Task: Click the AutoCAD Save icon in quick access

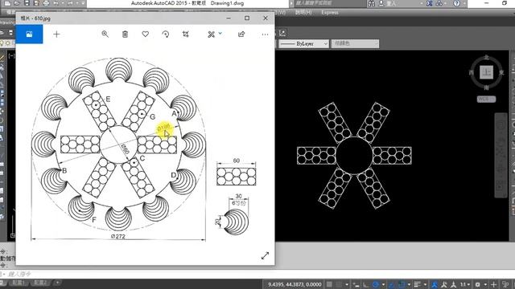Action: [x=27, y=3]
